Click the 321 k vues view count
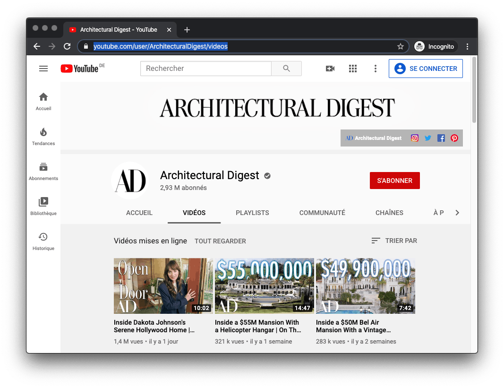This screenshot has width=504, height=388. click(x=230, y=341)
